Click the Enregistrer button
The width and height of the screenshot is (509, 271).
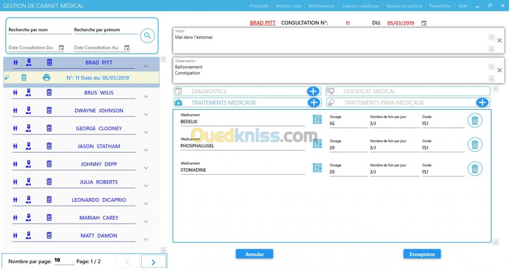pos(422,254)
